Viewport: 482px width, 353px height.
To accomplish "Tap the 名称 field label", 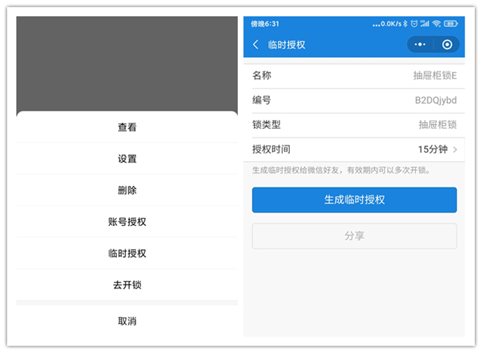I will [x=262, y=76].
